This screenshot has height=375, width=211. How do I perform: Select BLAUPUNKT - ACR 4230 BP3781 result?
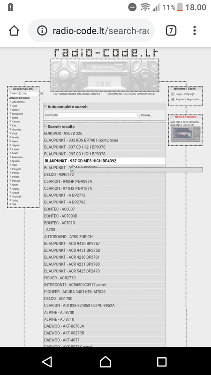(104, 257)
